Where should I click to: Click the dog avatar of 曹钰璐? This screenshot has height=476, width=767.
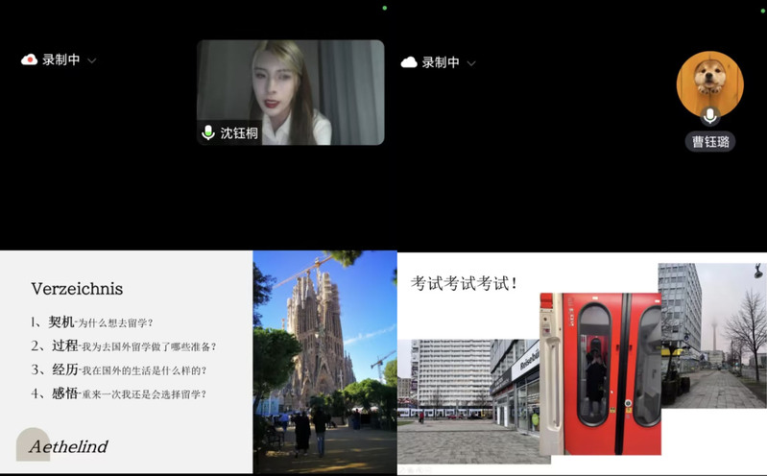coord(710,81)
